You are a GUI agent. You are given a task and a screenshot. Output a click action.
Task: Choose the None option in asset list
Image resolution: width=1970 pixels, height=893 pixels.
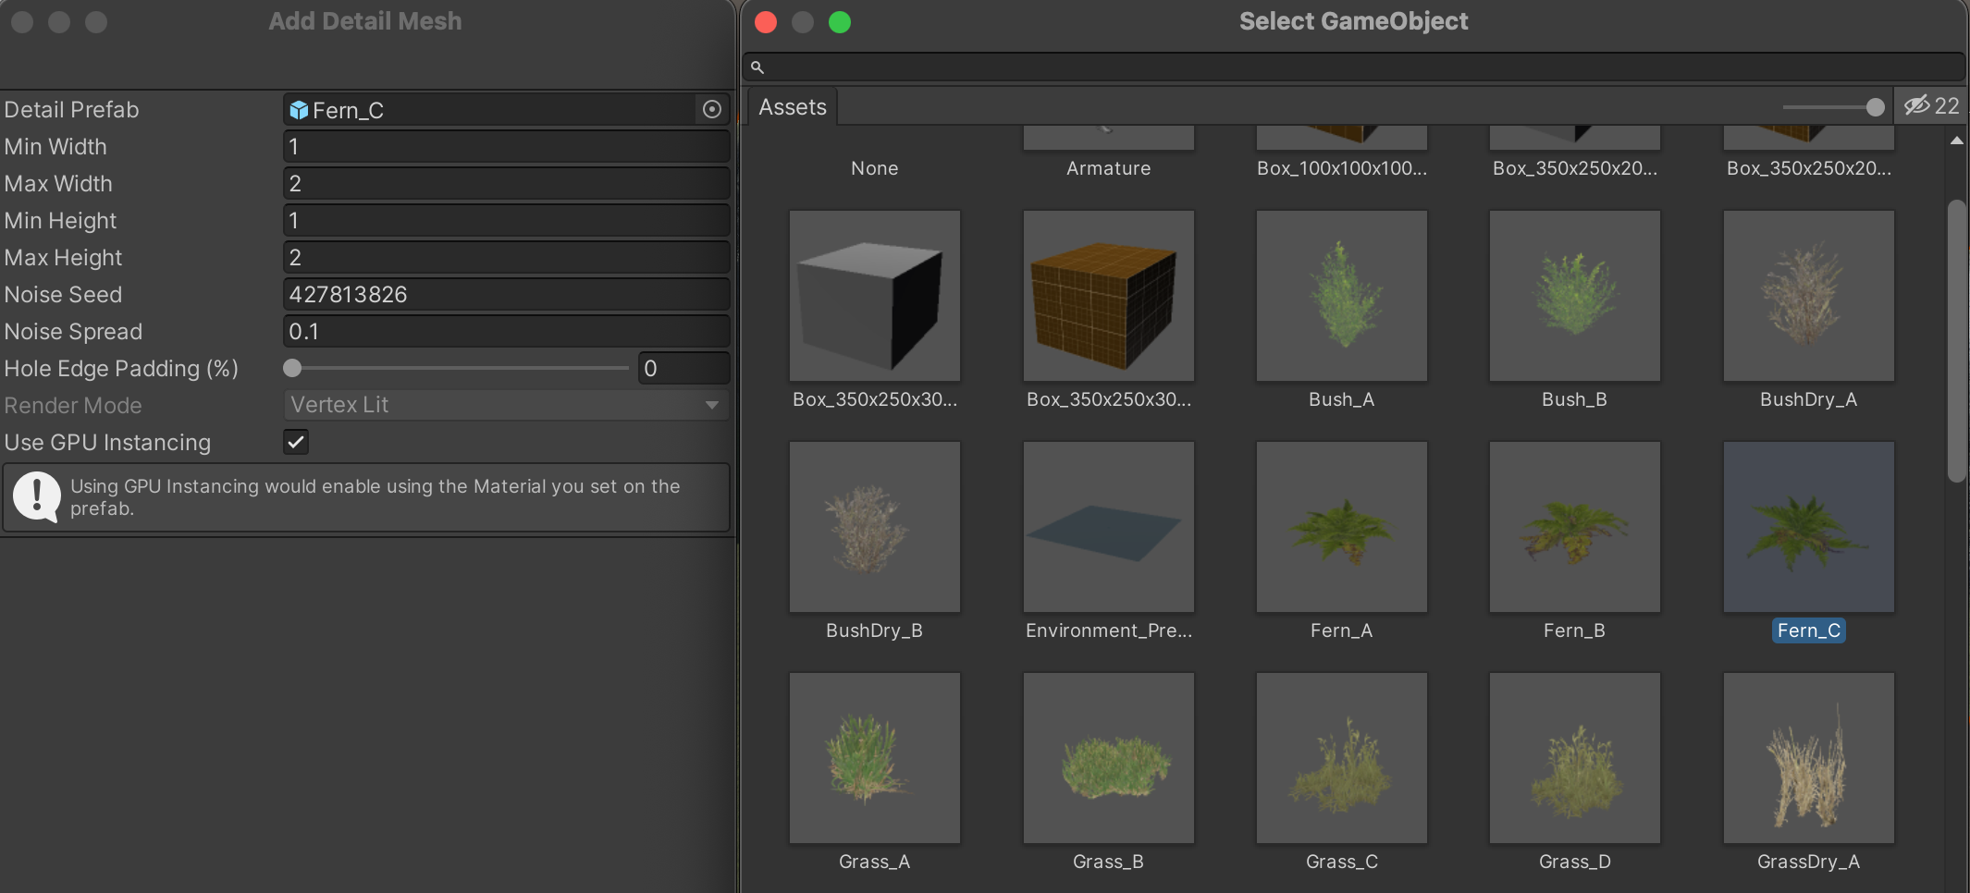click(x=874, y=167)
